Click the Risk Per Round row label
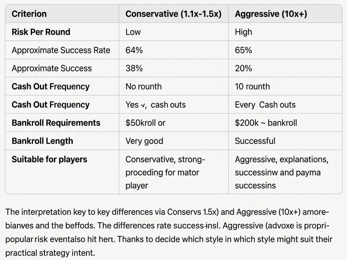Viewport: 347px width, 260px height. tap(41, 32)
